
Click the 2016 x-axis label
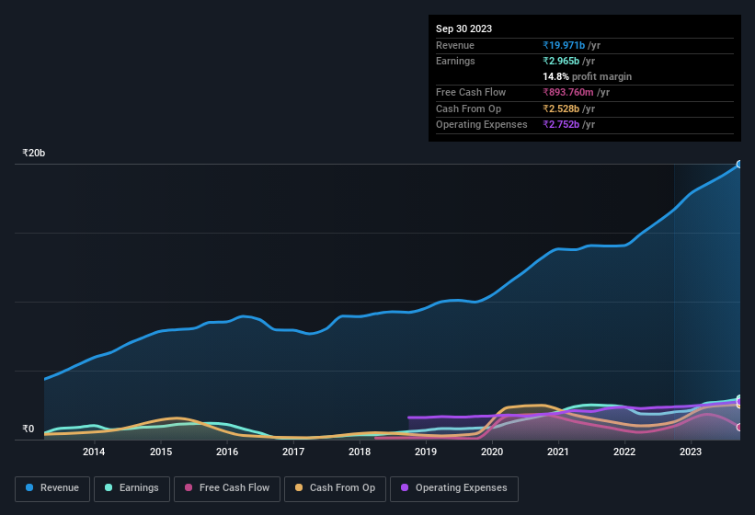227,452
